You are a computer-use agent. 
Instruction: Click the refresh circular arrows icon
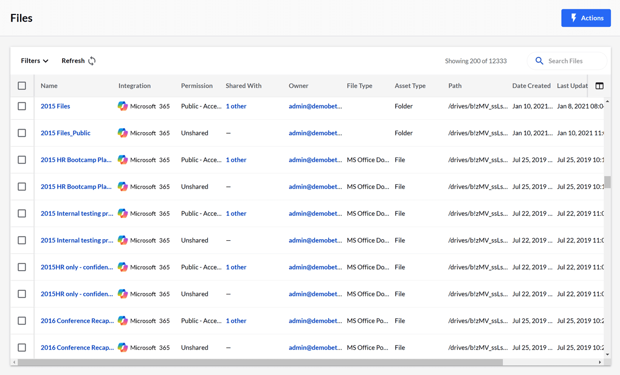click(92, 61)
